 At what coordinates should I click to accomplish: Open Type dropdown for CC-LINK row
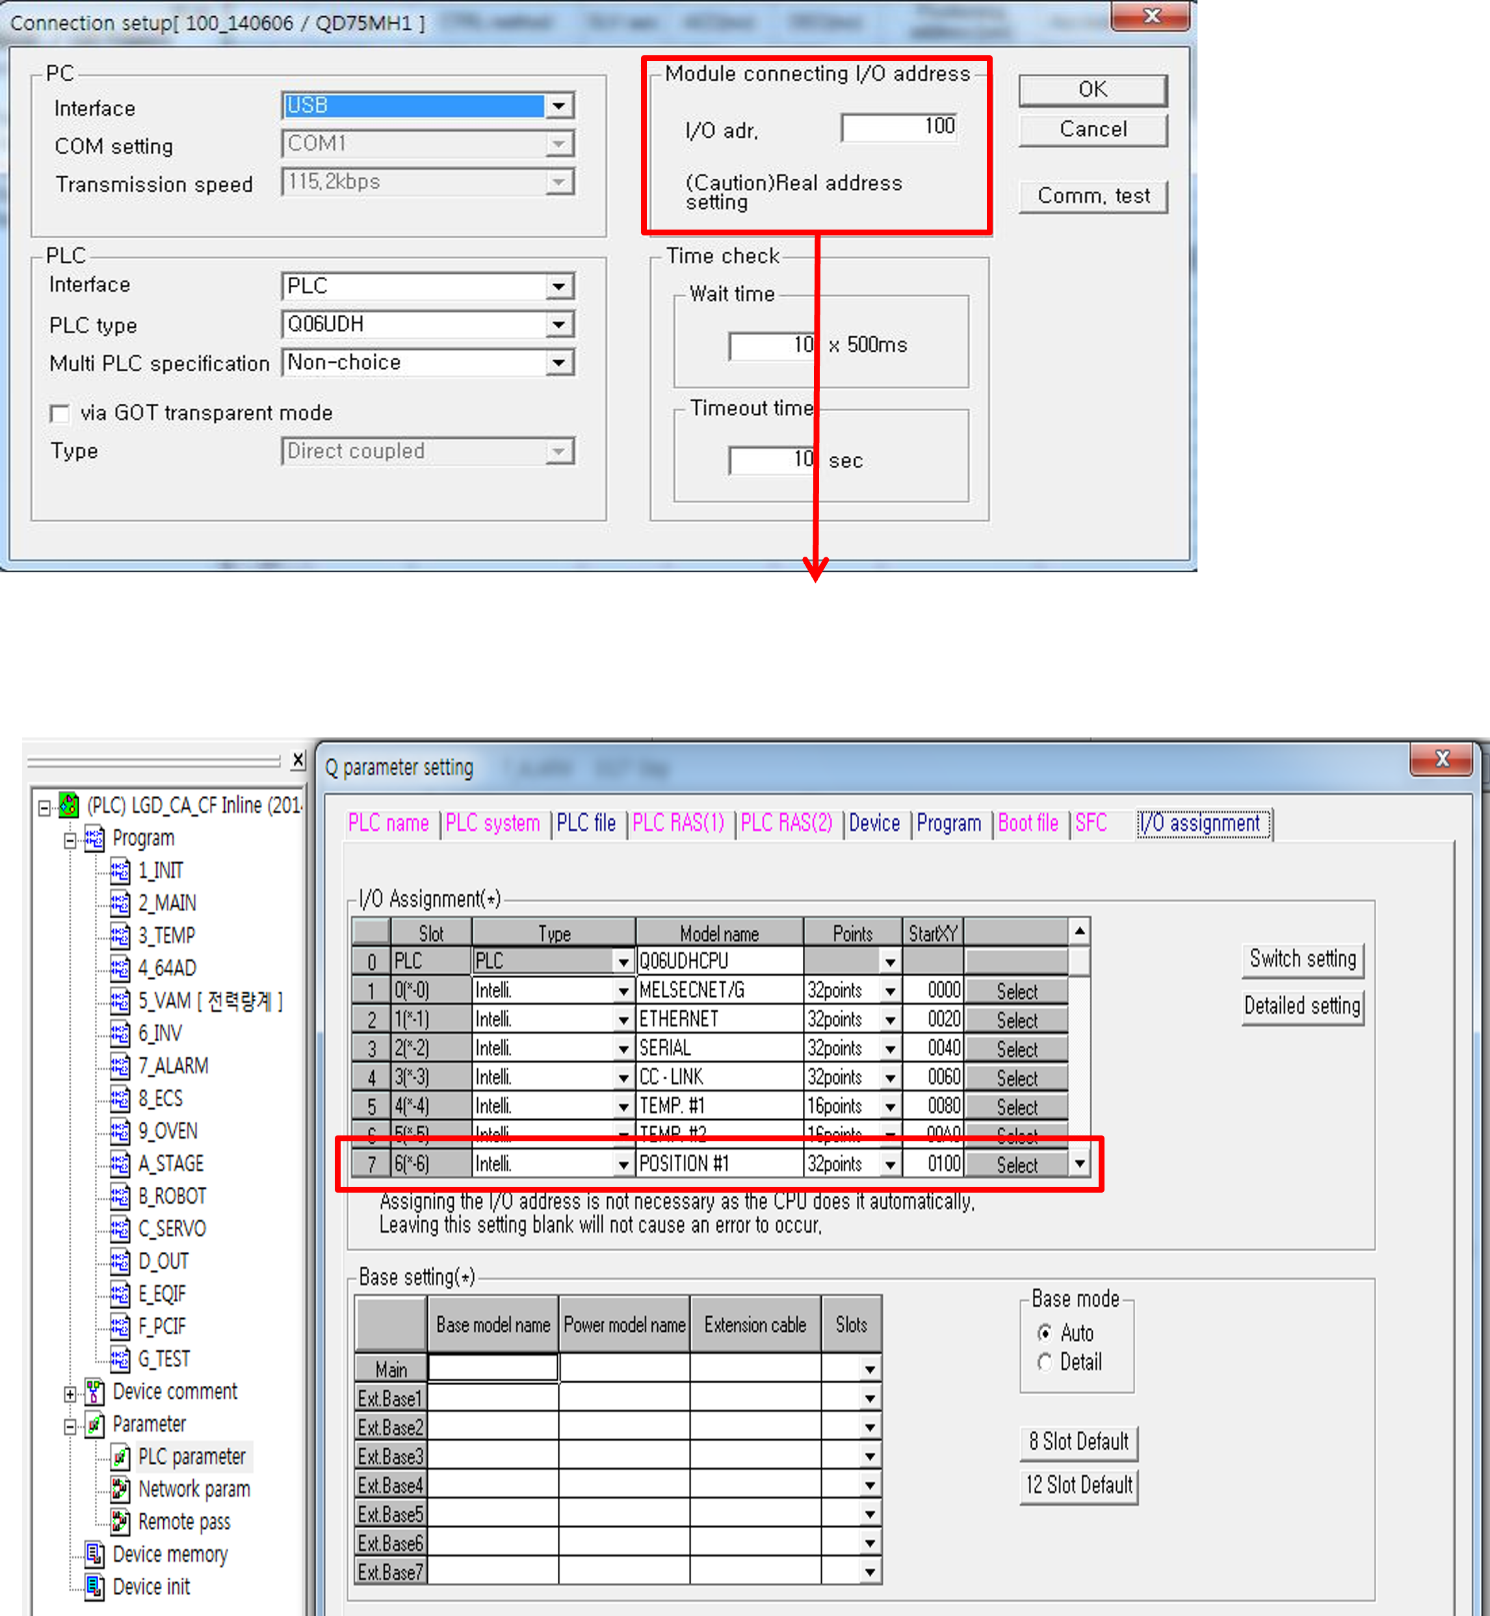[x=622, y=1078]
